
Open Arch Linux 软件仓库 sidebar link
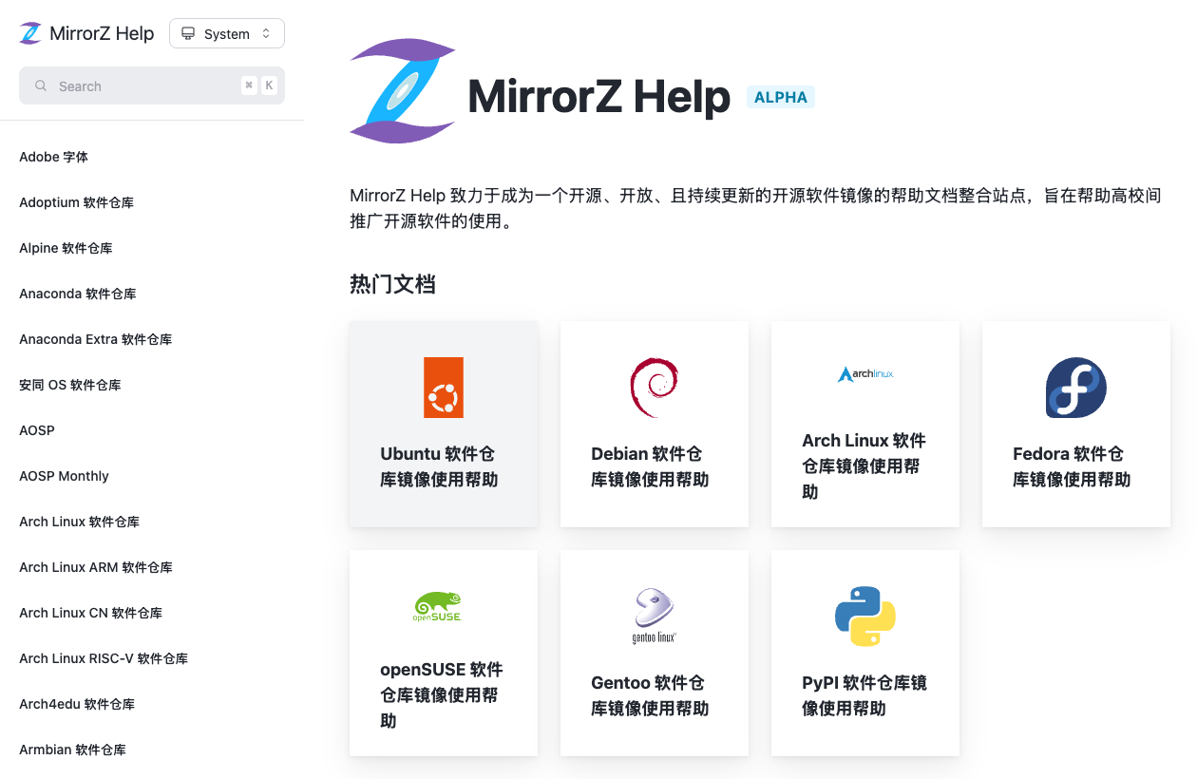tap(80, 522)
